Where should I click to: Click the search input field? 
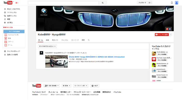click(x=63, y=3)
